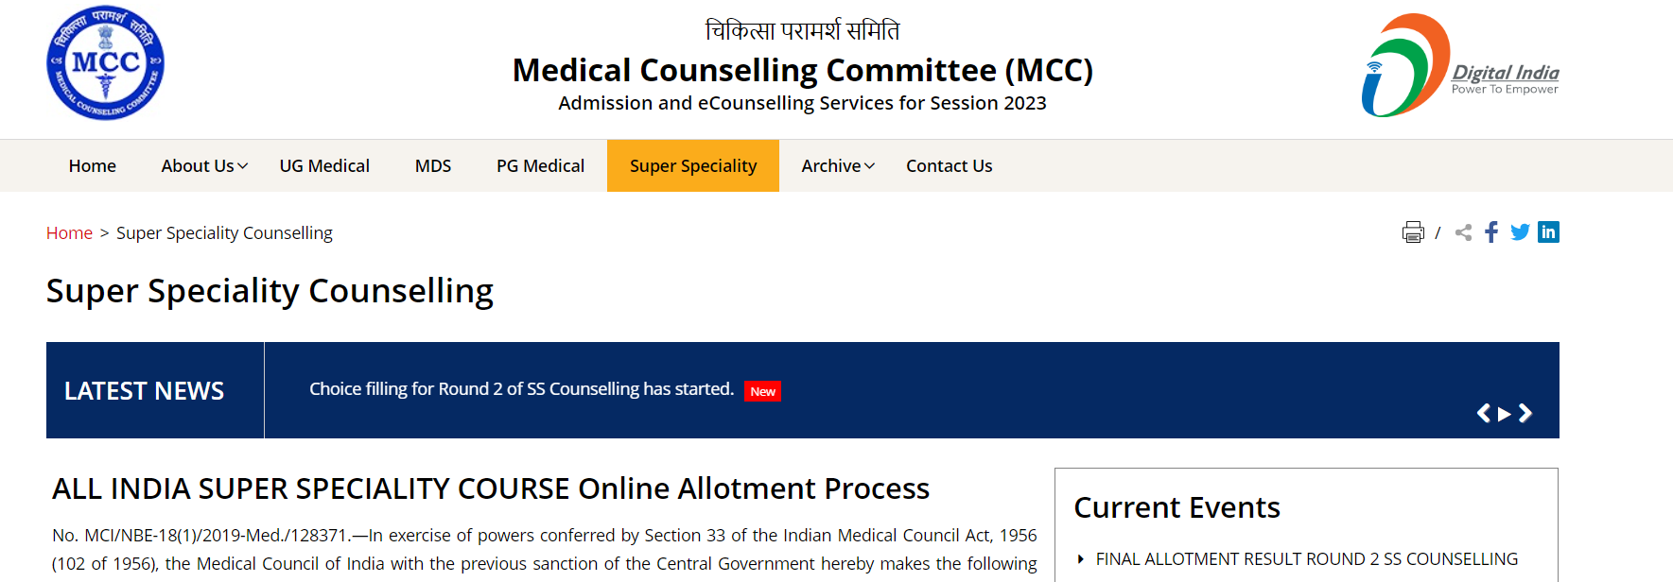The image size is (1673, 582).
Task: Expand the About Us dropdown
Action: 204,166
